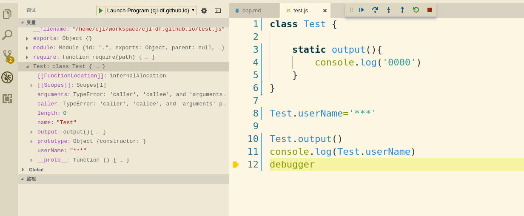Restart the debugging session
Image resolution: width=524 pixels, height=216 pixels.
click(x=416, y=10)
